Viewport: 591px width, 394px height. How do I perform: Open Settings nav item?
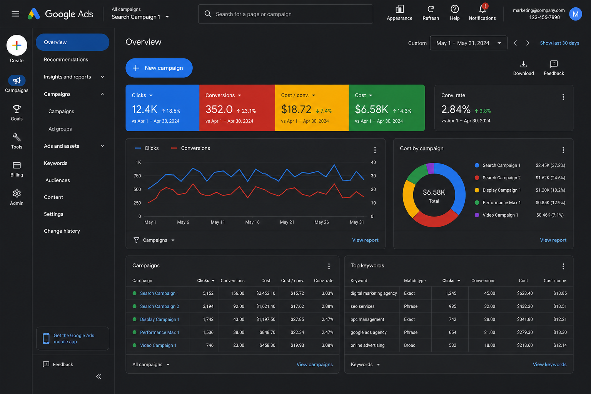(x=53, y=214)
